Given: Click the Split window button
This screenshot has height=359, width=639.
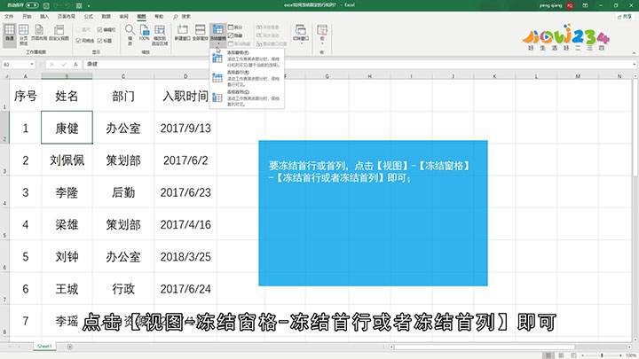Looking at the screenshot, I should coord(235,27).
